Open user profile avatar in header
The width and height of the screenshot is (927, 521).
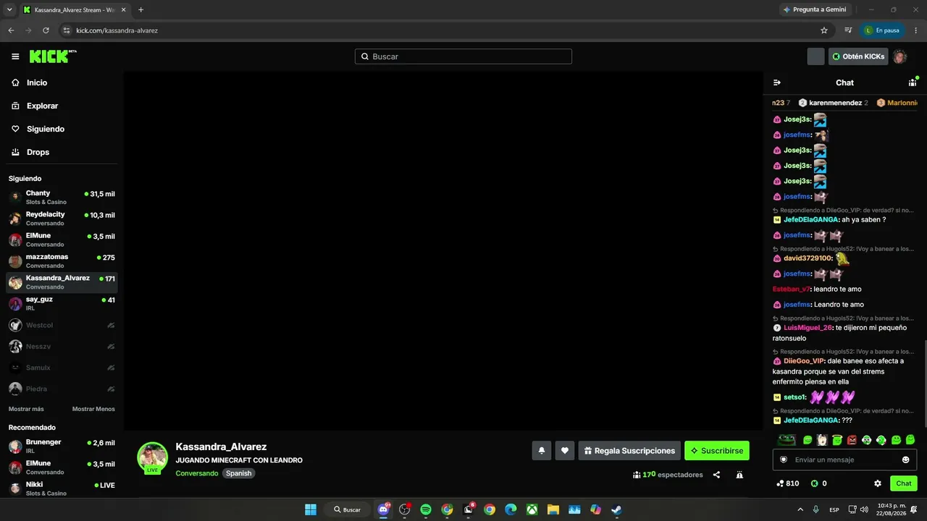[x=899, y=56]
